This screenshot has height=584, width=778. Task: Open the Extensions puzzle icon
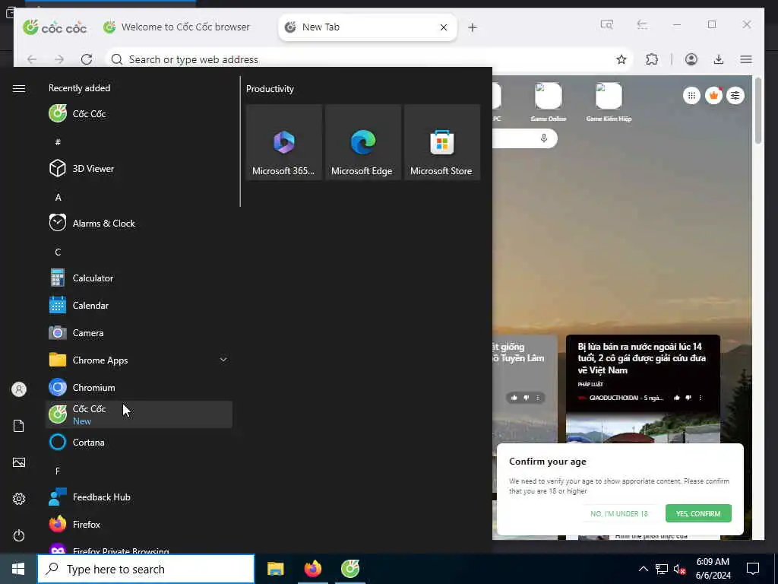(x=652, y=59)
